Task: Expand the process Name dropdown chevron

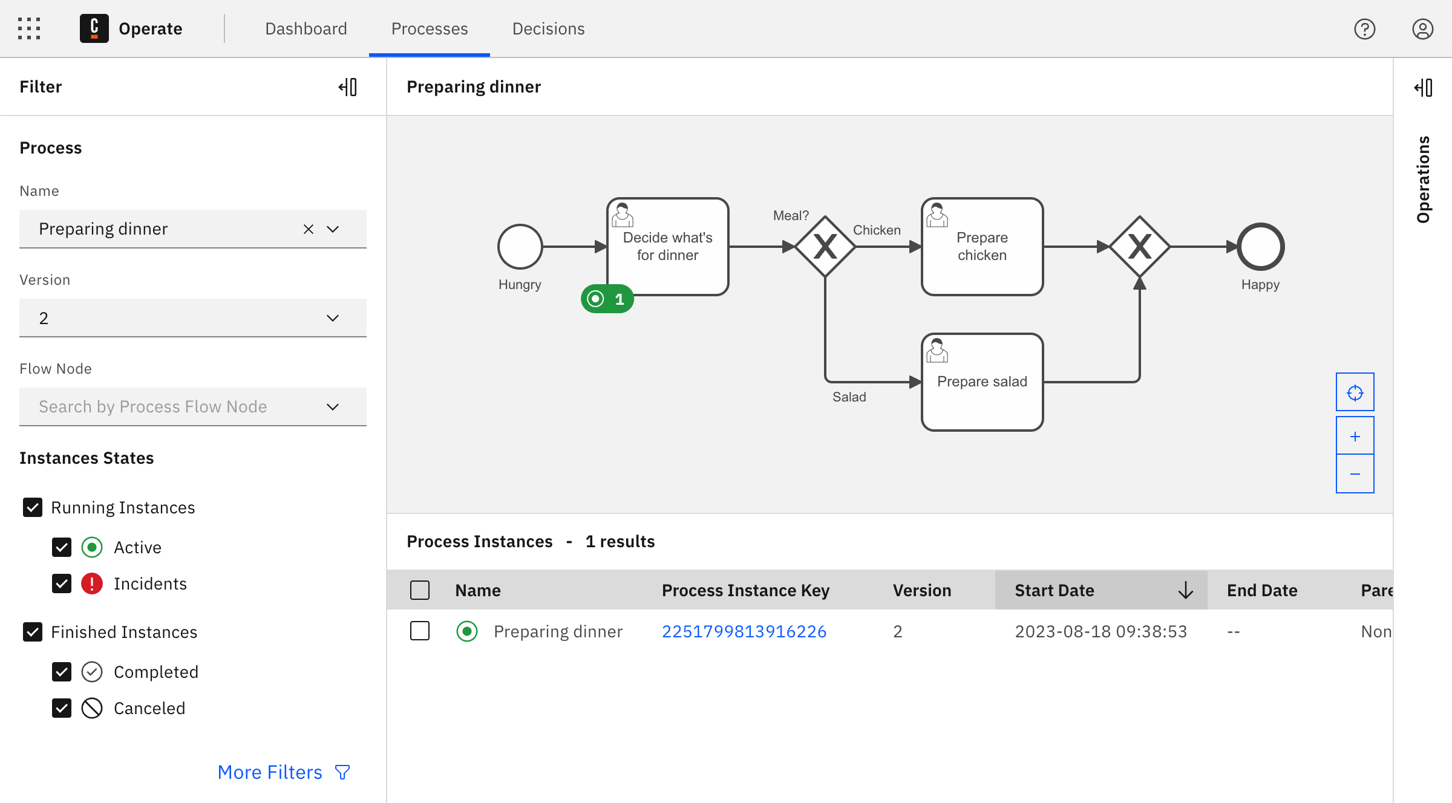Action: point(332,229)
